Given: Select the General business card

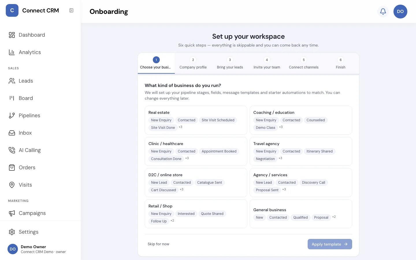Looking at the screenshot, I should click(301, 214).
